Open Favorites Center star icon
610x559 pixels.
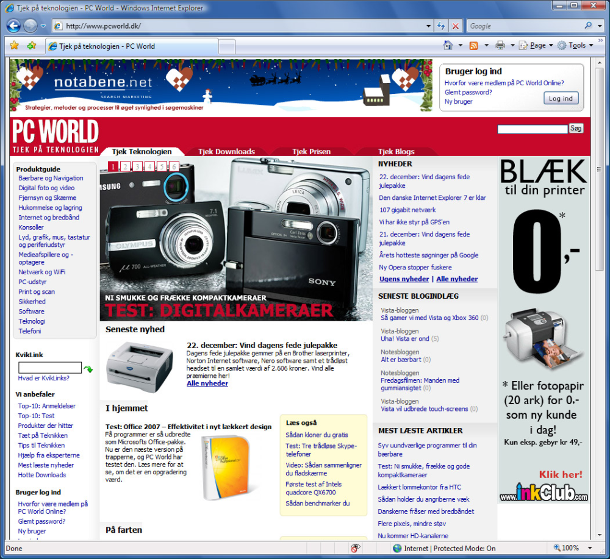pos(15,46)
